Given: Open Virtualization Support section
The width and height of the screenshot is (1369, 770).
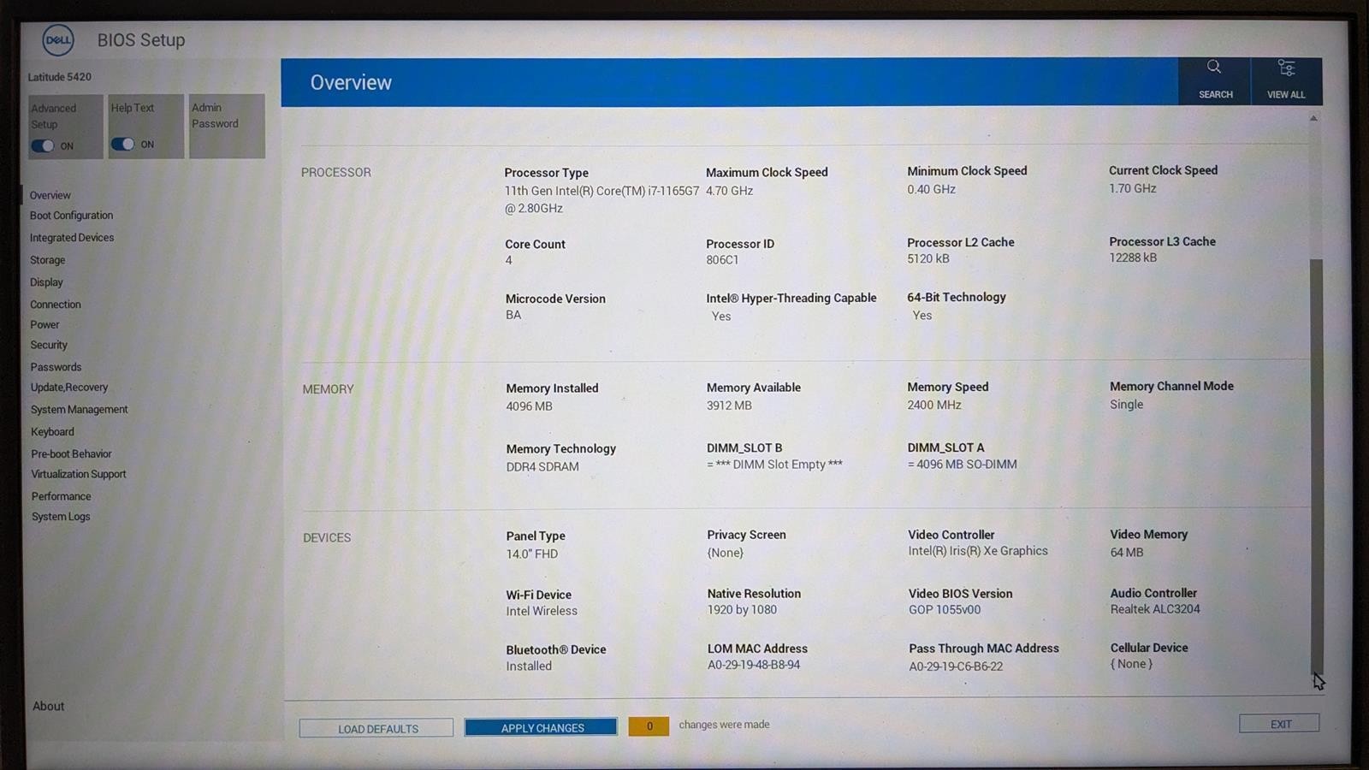Looking at the screenshot, I should pos(79,474).
